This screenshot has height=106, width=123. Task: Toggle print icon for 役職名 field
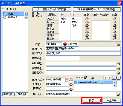pos(118,73)
